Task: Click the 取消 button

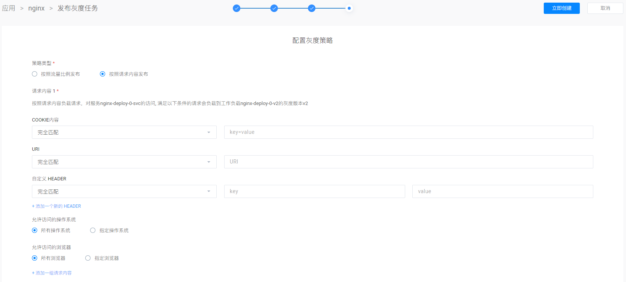Action: pyautogui.click(x=605, y=8)
